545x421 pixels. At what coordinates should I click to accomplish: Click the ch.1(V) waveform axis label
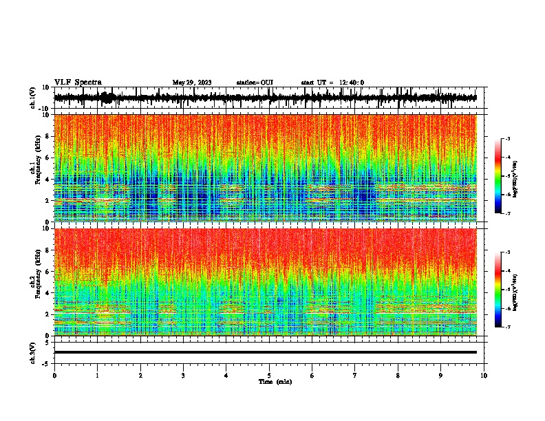[33, 98]
